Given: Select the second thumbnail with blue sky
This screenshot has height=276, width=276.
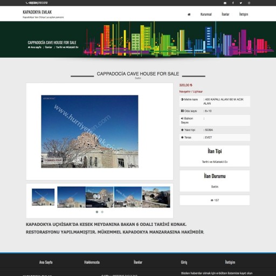Looking at the screenshot, I should click(x=71, y=197).
